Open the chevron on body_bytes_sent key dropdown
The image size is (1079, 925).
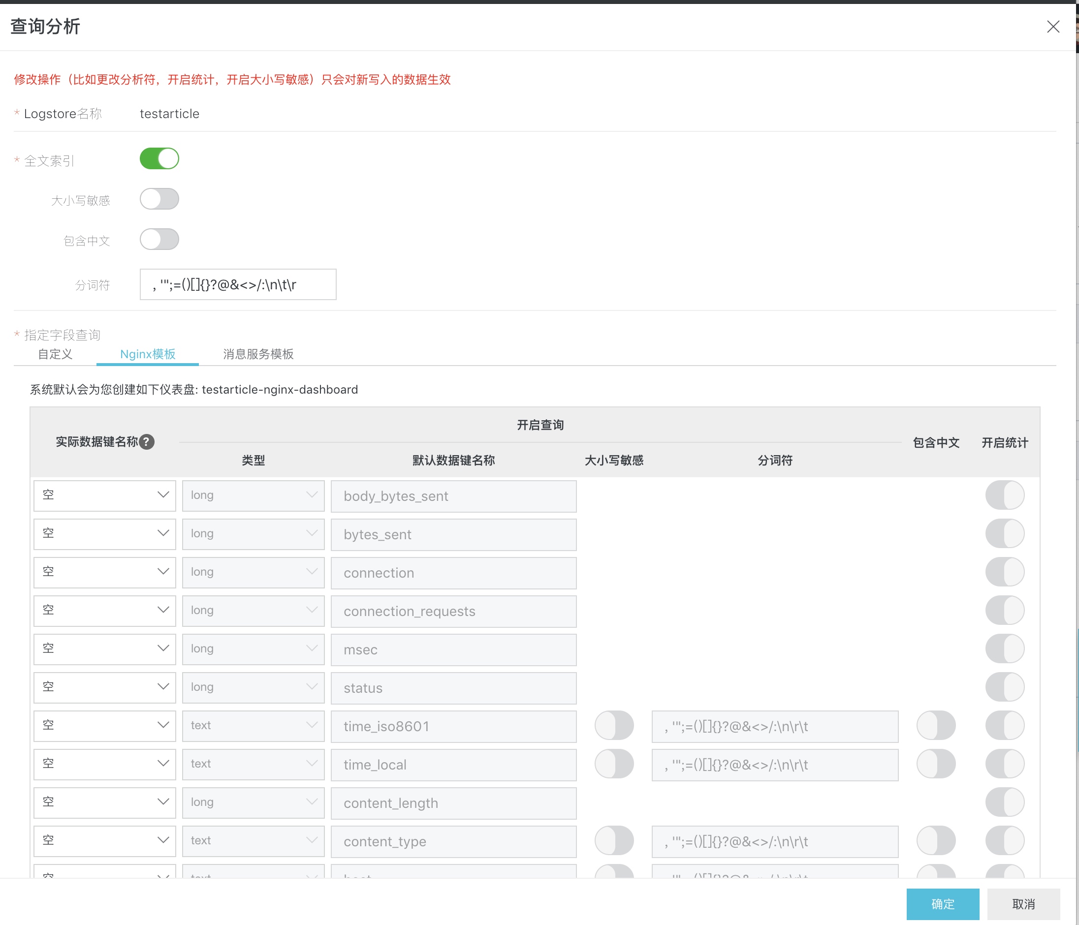tap(163, 495)
